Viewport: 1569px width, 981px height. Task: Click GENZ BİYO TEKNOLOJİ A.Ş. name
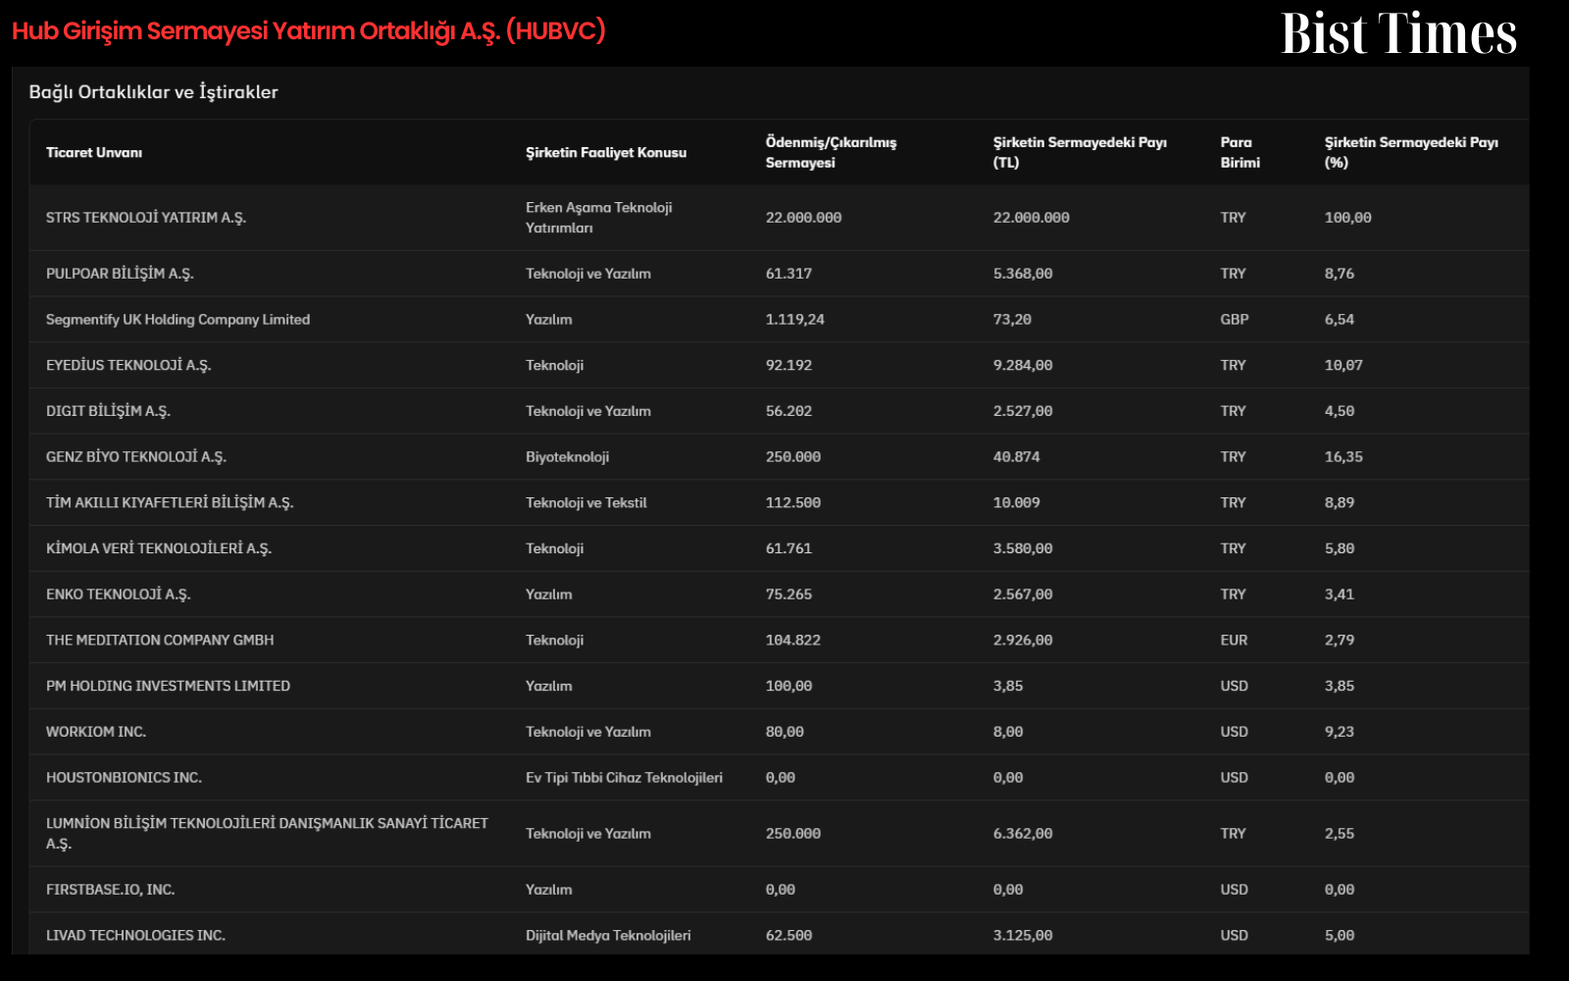coord(136,457)
